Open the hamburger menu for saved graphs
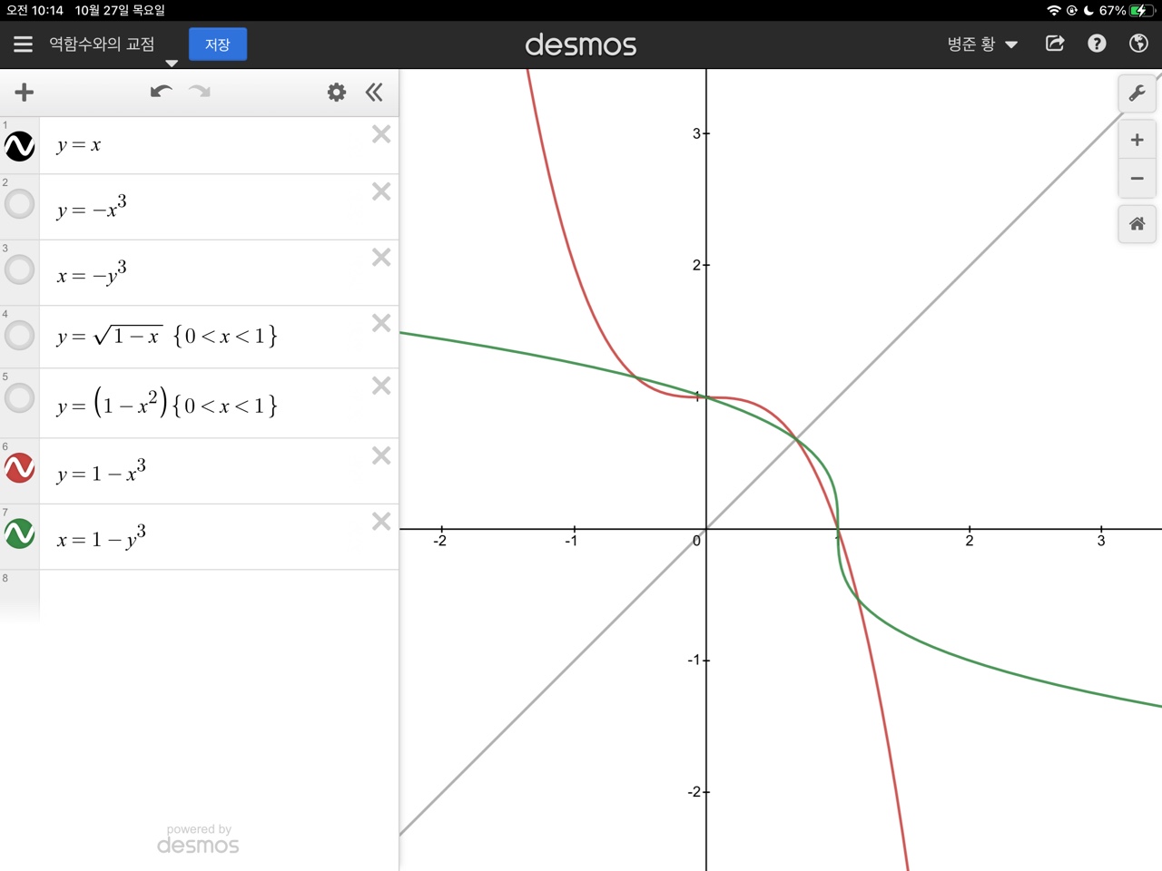Screen dimensions: 1162x871 (x=24, y=44)
